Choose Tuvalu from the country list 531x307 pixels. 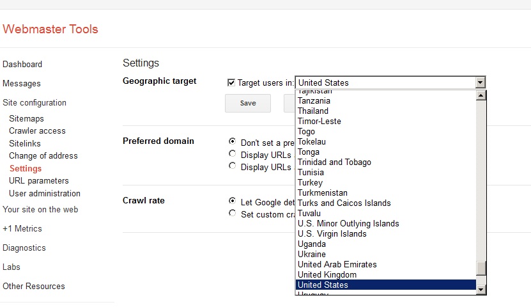[x=386, y=213]
